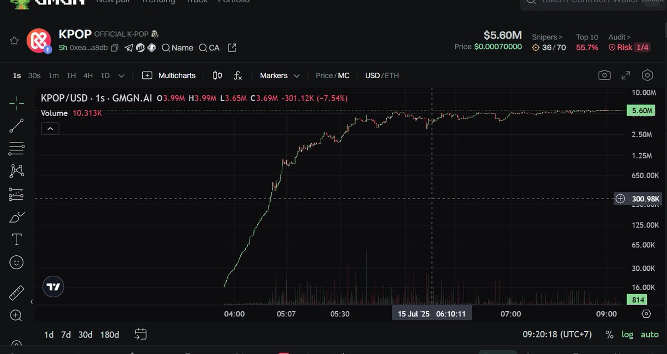The image size is (667, 354).
Task: Switch chart to 1D interval
Action: point(105,75)
